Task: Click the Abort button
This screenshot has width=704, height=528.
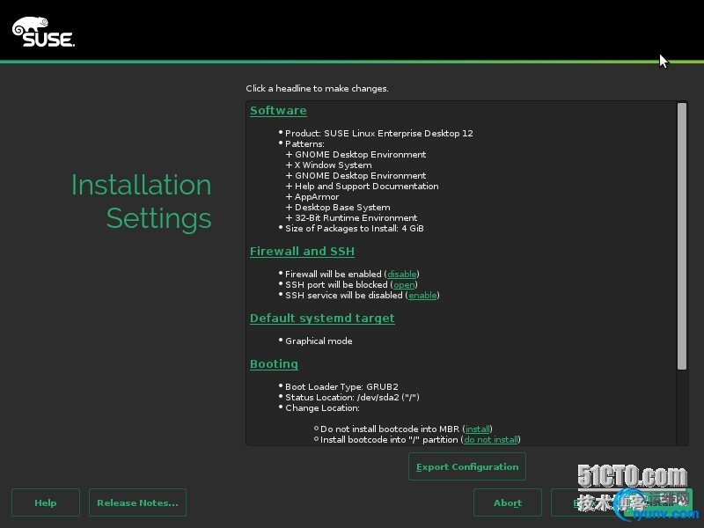Action: [508, 502]
